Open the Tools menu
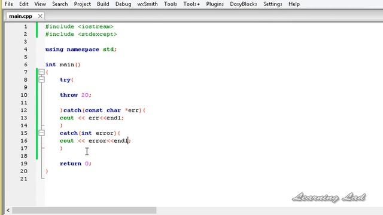Viewport: 383px width, 215px height. pos(170,4)
